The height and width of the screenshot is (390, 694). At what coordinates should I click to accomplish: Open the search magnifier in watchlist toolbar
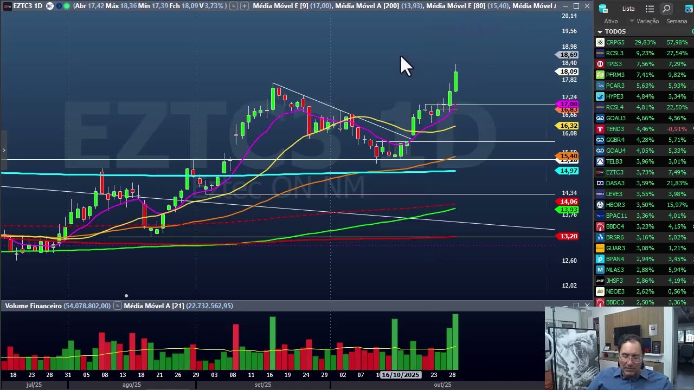[x=666, y=9]
